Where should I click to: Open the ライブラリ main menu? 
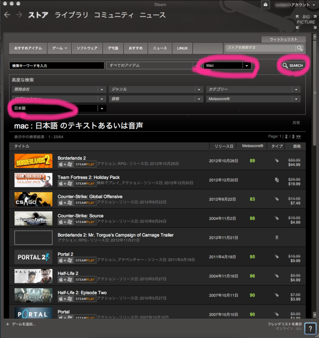point(71,15)
